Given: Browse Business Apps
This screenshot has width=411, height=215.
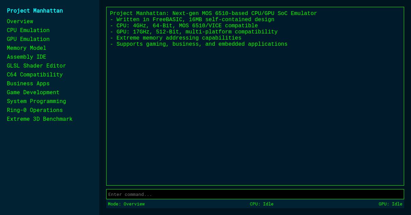Looking at the screenshot, I should 28,83.
